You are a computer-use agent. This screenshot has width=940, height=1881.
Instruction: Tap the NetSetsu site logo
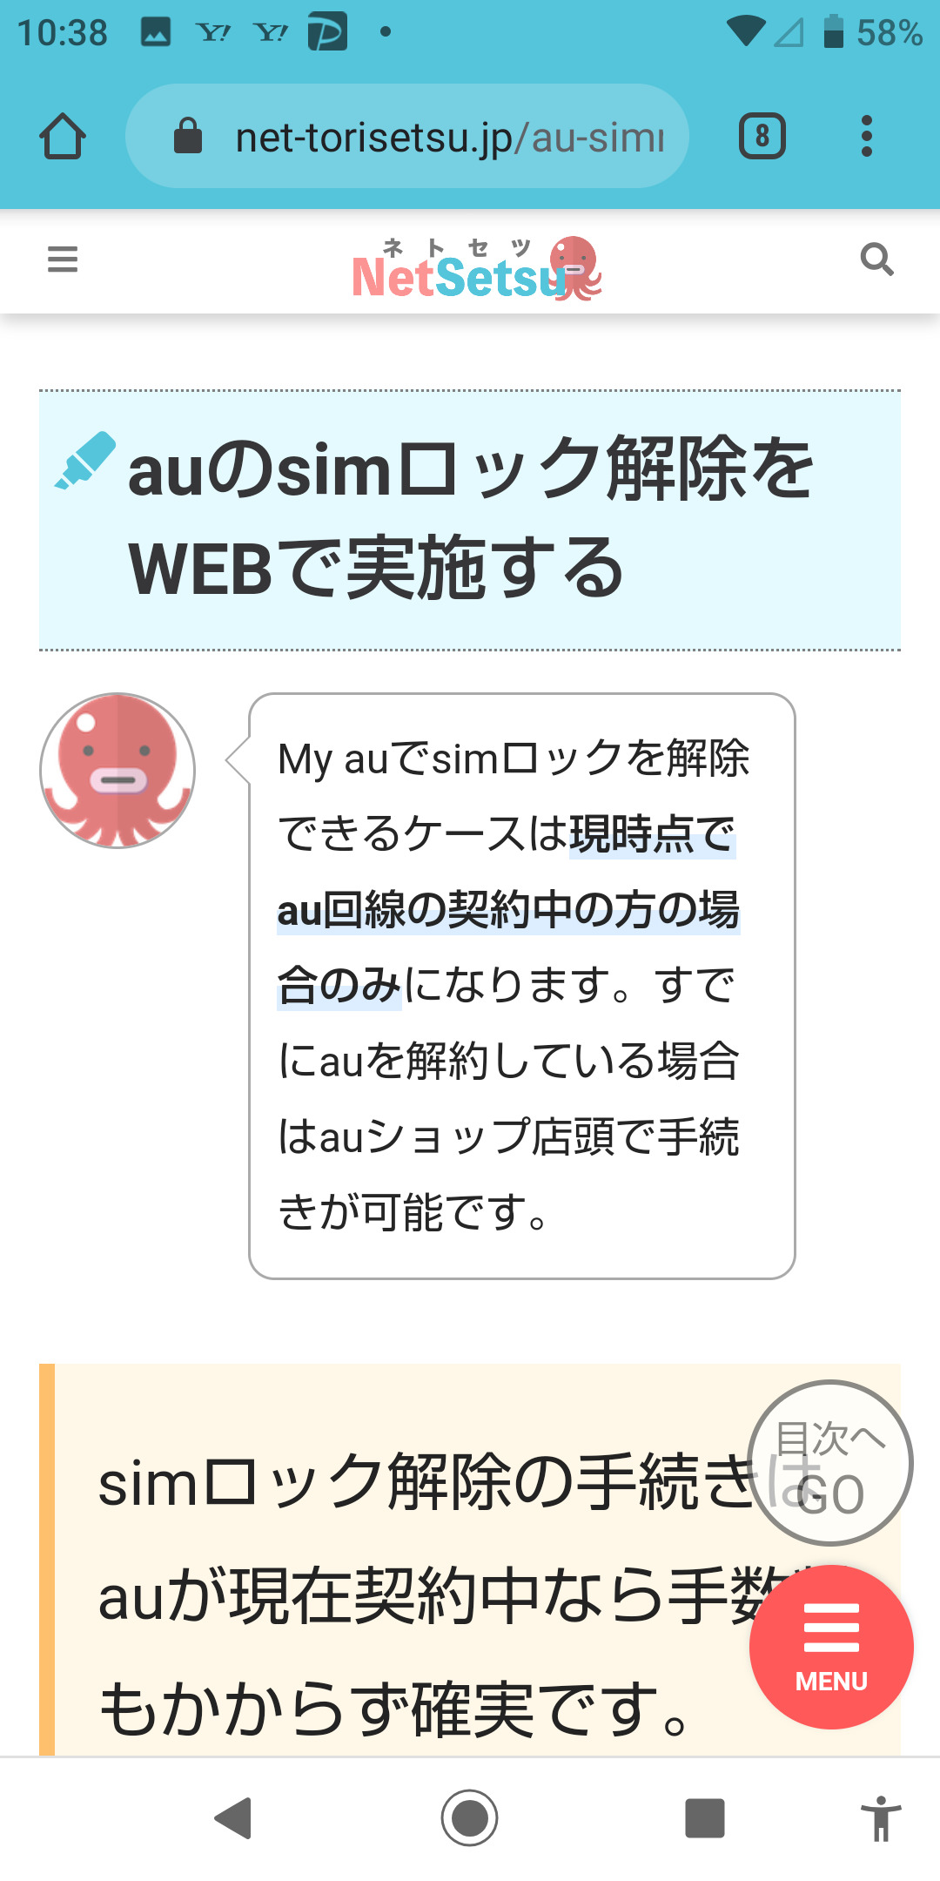click(477, 268)
